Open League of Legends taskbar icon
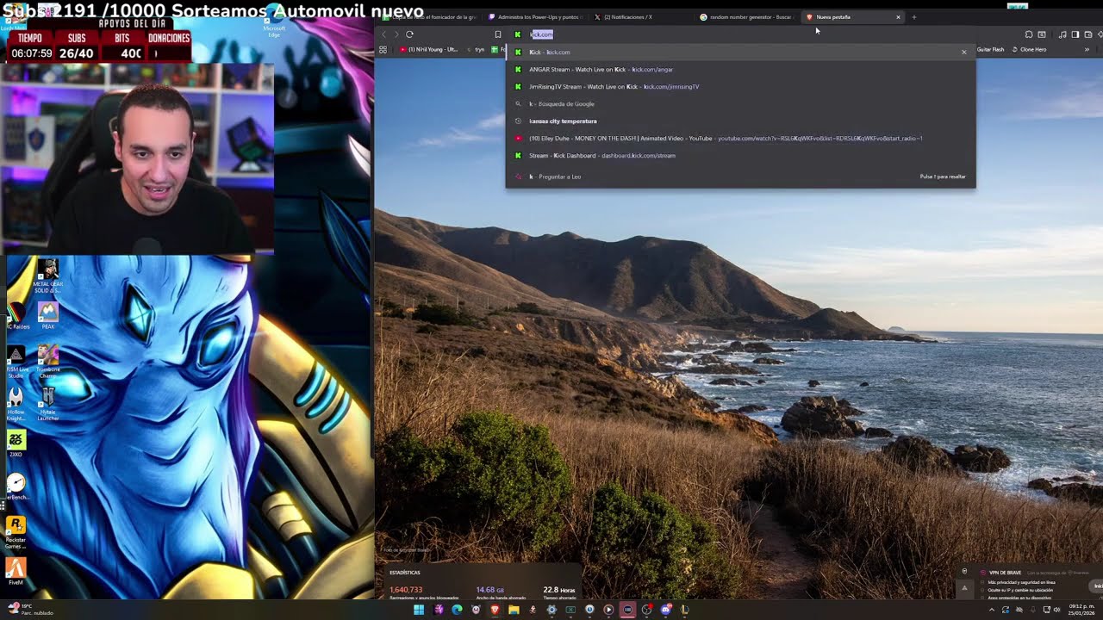 click(x=684, y=610)
